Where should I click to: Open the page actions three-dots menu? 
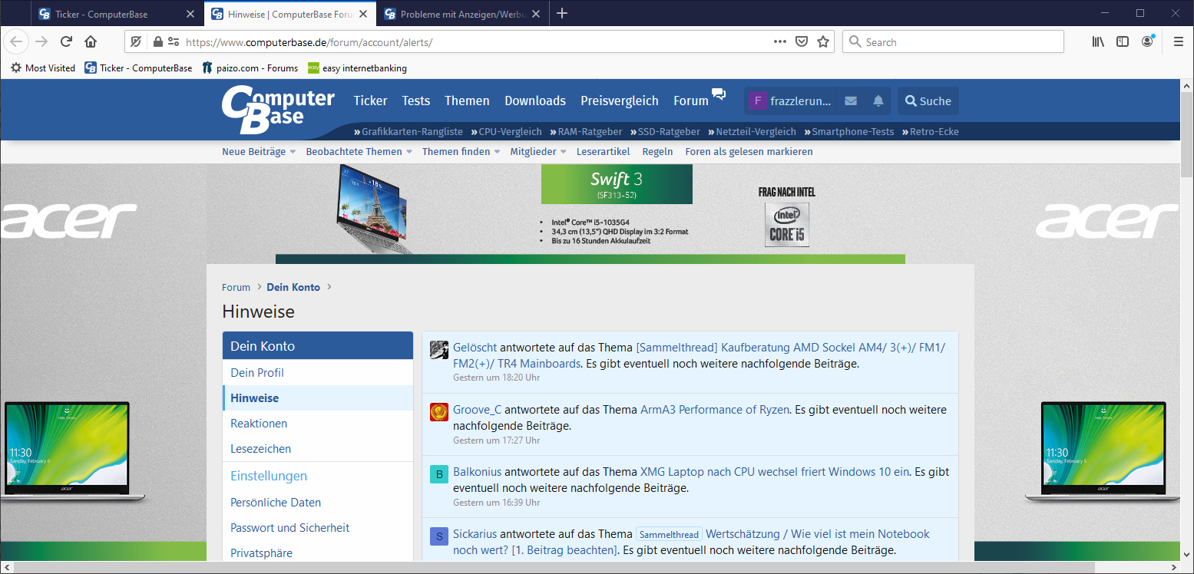[780, 41]
